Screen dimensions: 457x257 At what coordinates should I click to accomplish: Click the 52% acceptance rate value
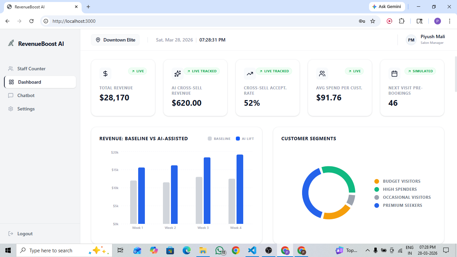pos(252,103)
